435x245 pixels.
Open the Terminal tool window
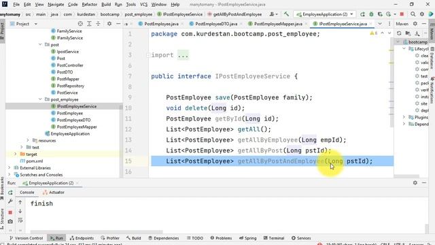tap(274, 238)
